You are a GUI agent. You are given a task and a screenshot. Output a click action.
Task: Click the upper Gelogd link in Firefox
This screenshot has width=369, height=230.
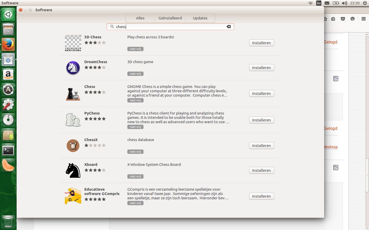[331, 42]
